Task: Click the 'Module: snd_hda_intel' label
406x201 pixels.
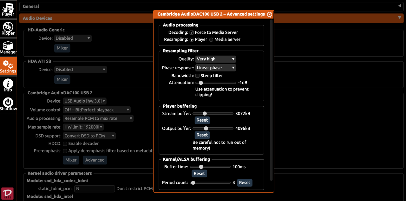Action: (50, 197)
